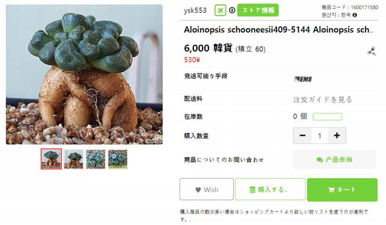Add product to カート cart

tap(342, 190)
